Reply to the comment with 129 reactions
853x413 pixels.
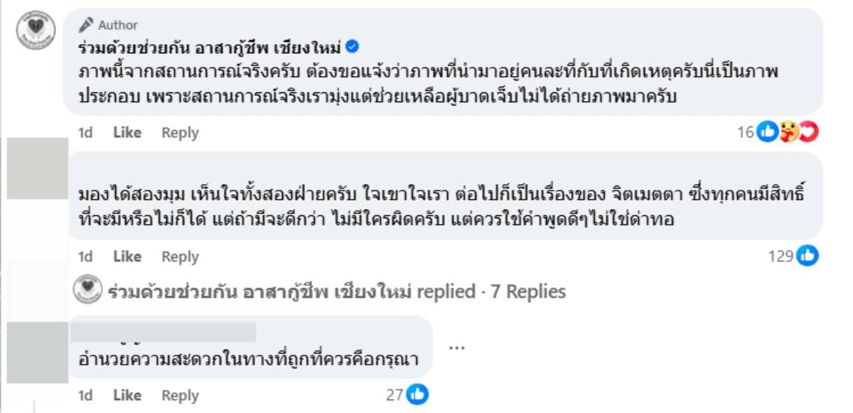tap(180, 256)
